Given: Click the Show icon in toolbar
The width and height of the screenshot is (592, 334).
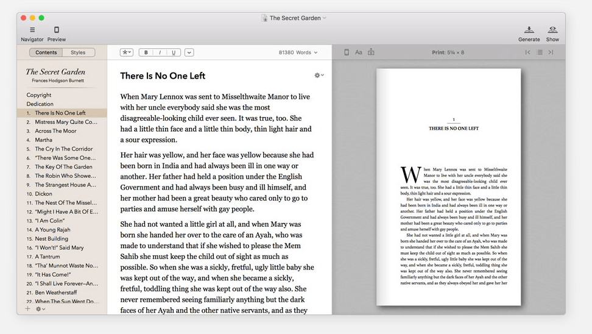Looking at the screenshot, I should (552, 30).
